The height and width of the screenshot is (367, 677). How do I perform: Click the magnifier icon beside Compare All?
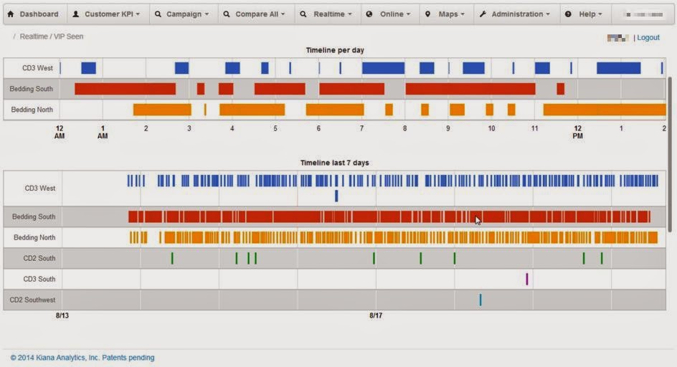227,14
